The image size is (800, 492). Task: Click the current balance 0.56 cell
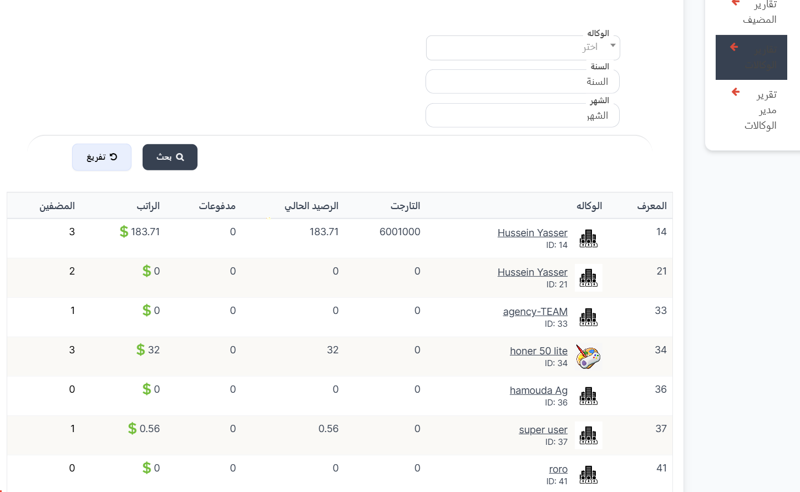point(328,429)
